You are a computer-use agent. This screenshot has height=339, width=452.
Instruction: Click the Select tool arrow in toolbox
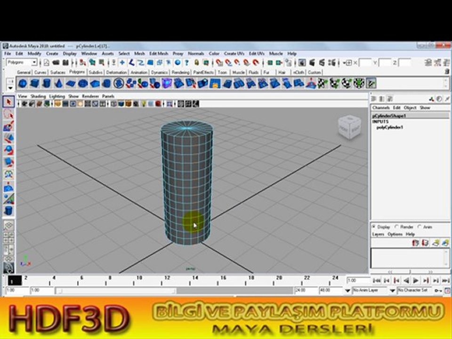[8, 102]
